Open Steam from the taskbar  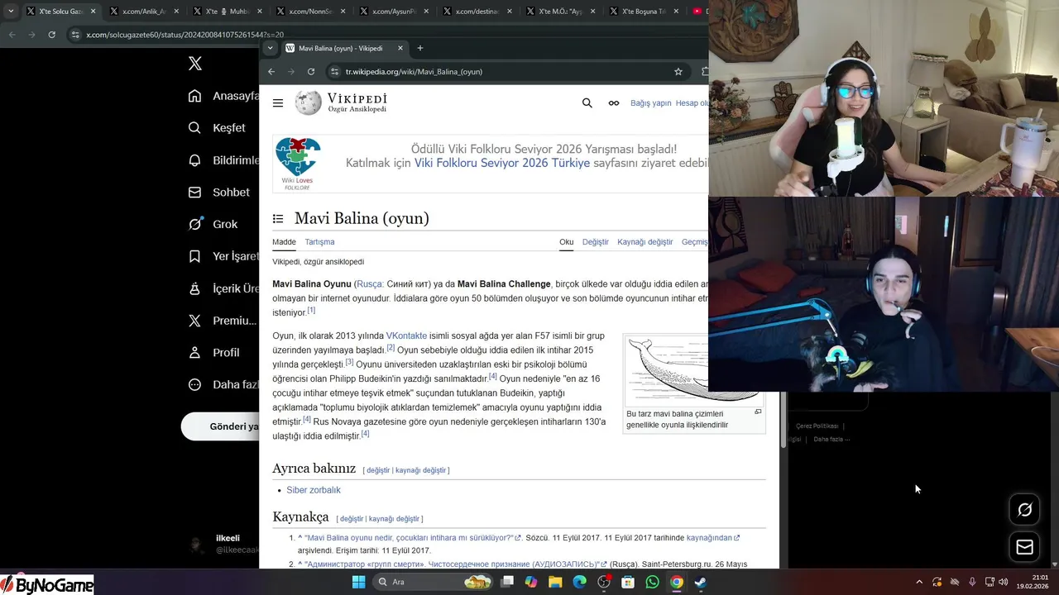701,582
